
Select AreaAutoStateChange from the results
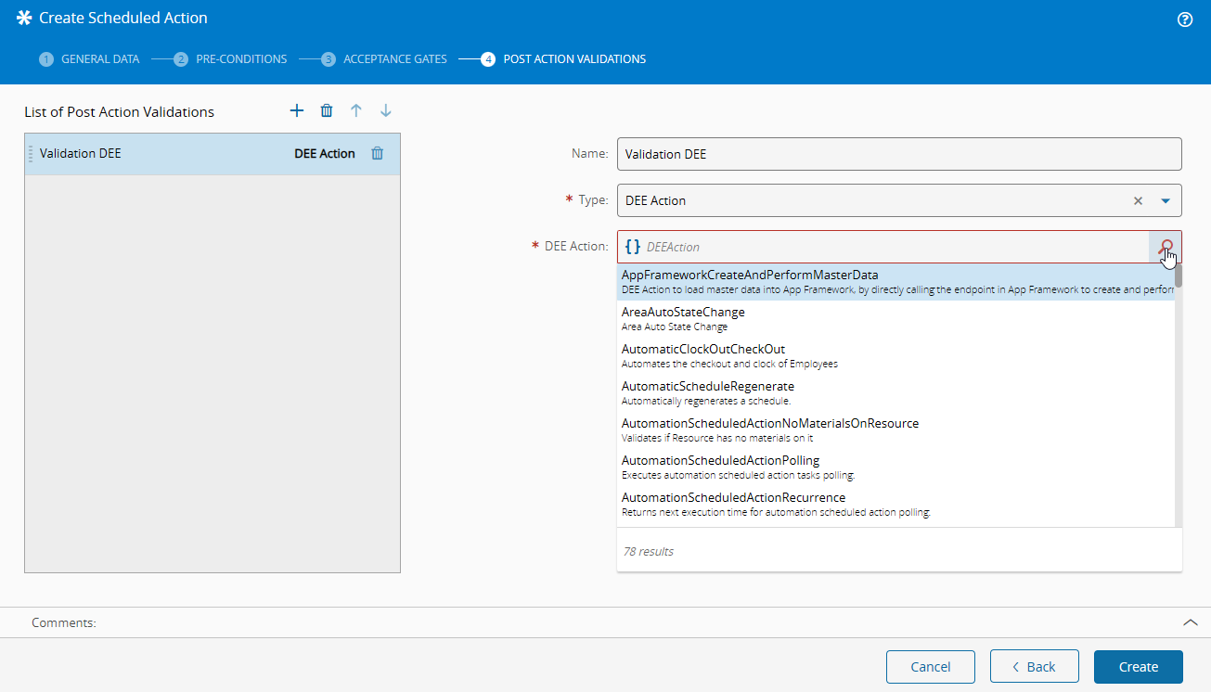(683, 313)
